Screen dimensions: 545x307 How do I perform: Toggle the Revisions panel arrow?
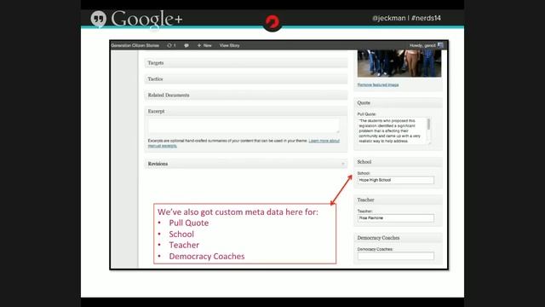(x=342, y=164)
